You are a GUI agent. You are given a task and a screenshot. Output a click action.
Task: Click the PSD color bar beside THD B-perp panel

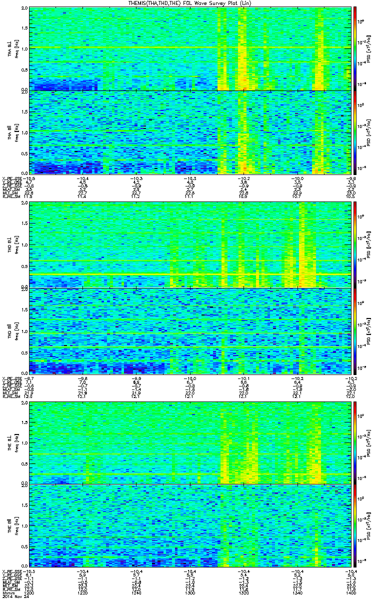click(x=354, y=245)
